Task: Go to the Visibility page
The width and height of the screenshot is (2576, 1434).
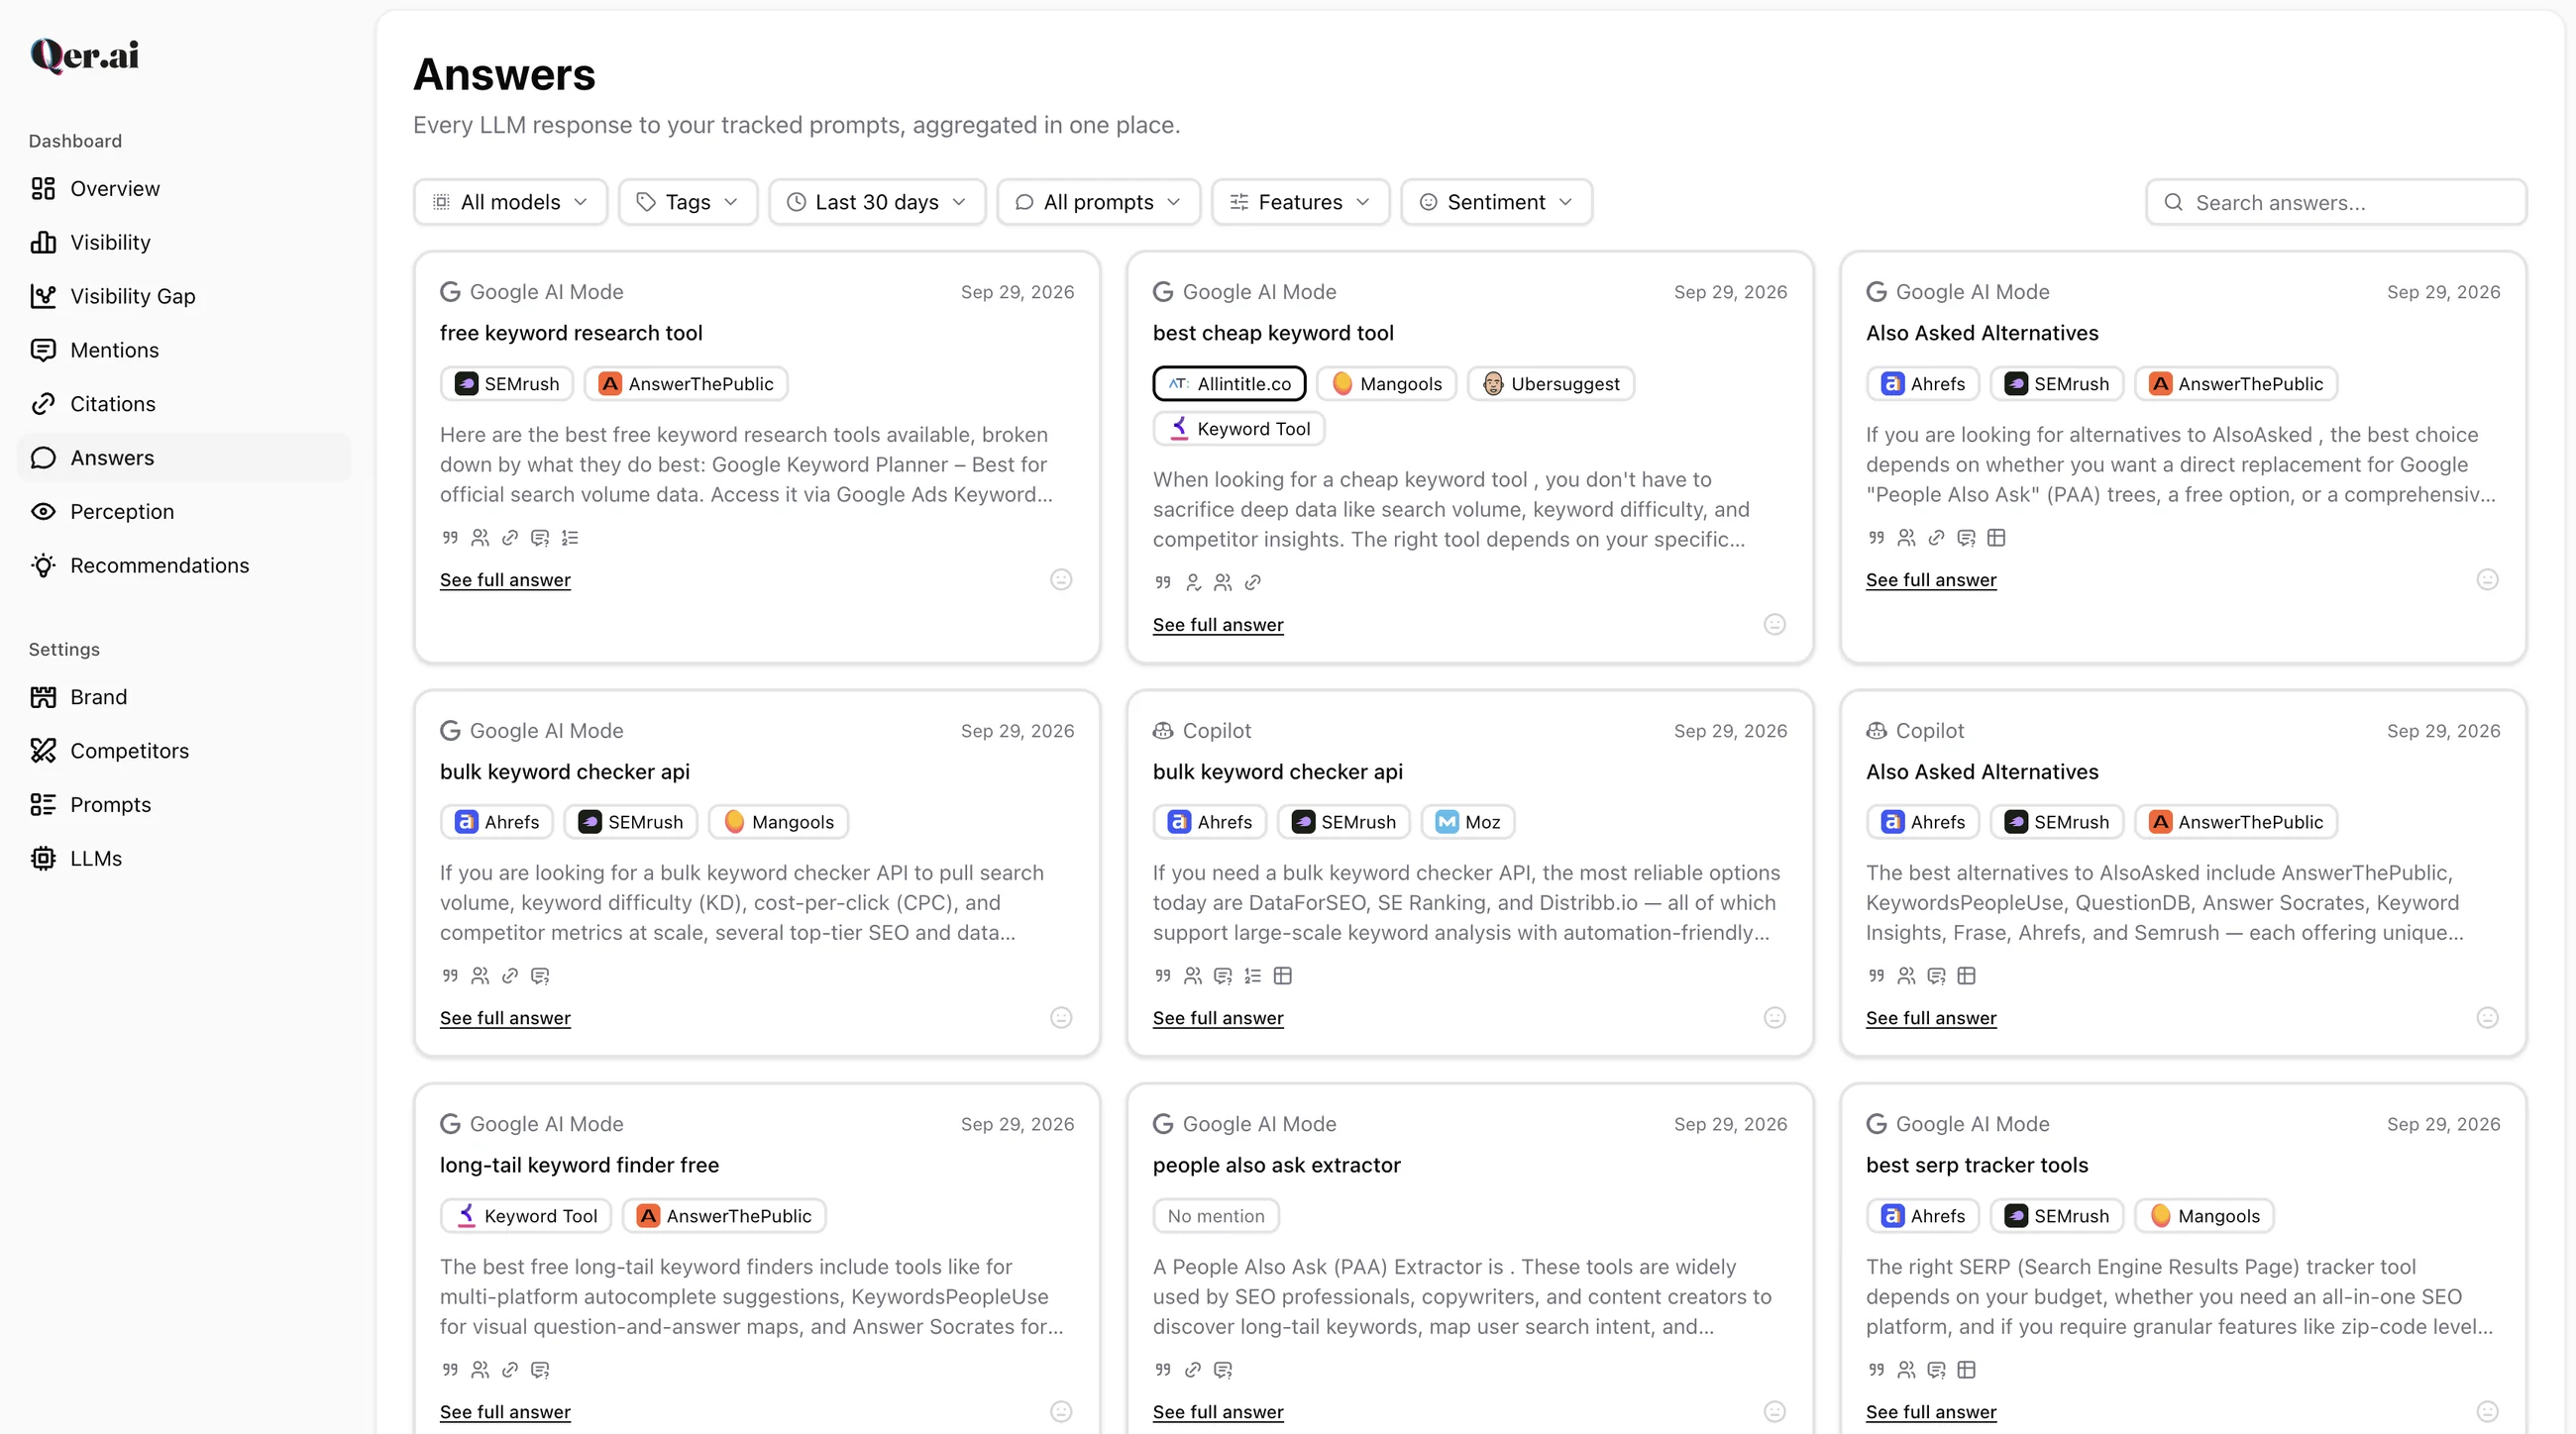Action: click(184, 243)
